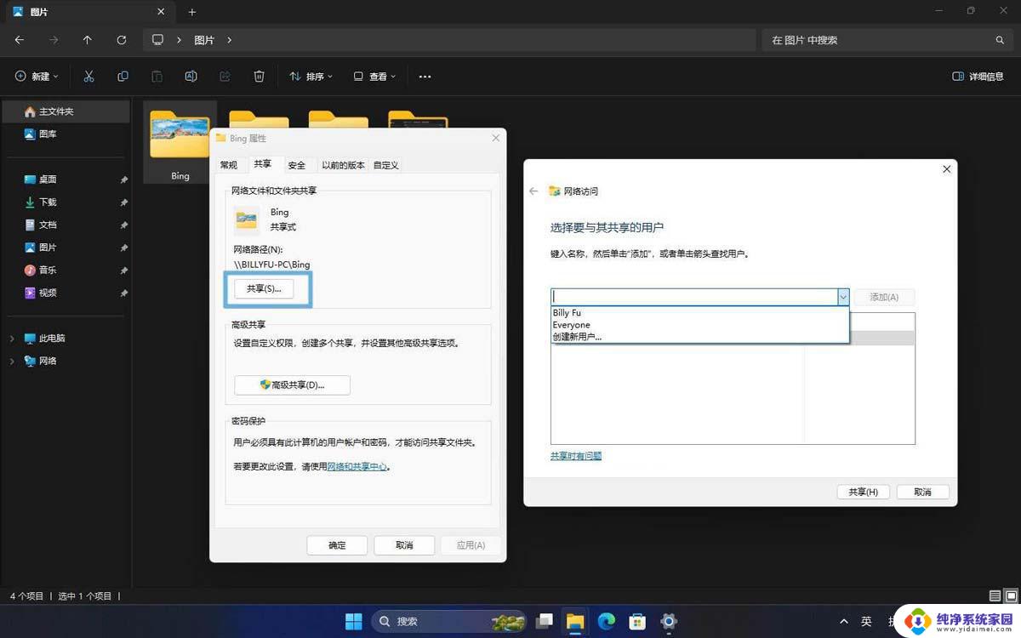Select Everyone from the user list
Viewport: 1021px width, 638px height.
[x=572, y=325]
